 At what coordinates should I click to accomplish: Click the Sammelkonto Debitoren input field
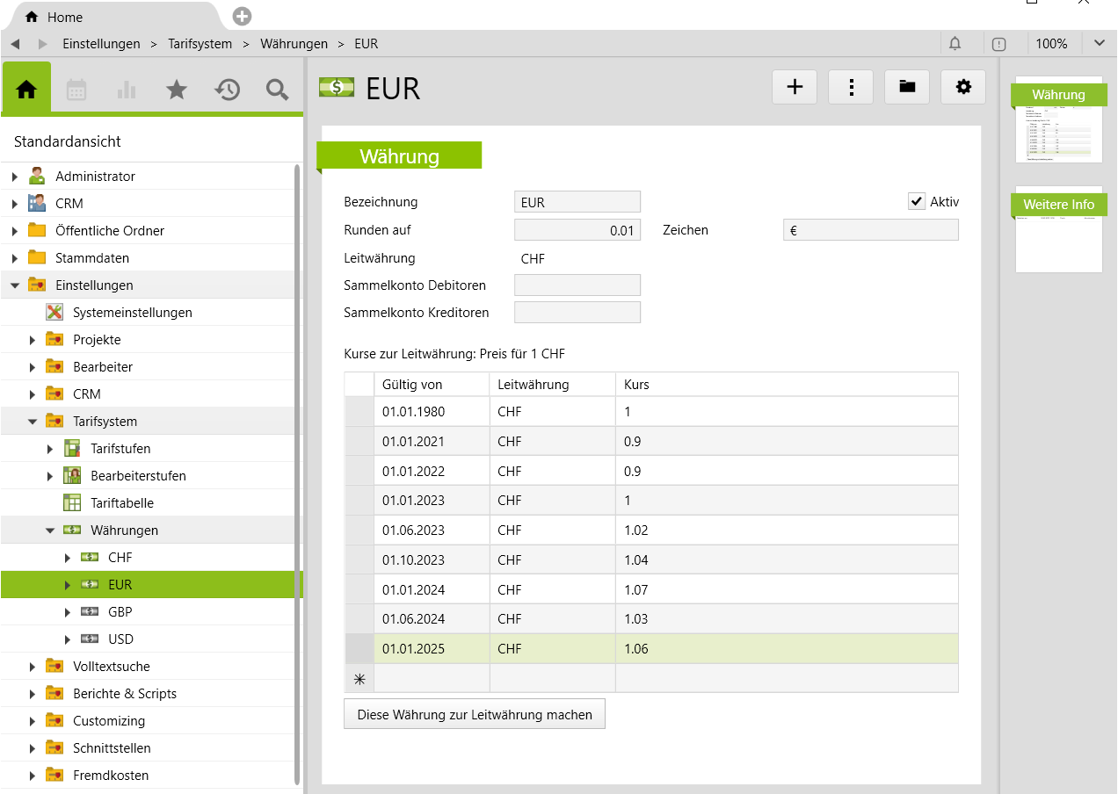click(x=577, y=285)
